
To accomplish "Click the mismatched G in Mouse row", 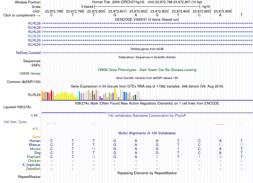I will [94, 149].
